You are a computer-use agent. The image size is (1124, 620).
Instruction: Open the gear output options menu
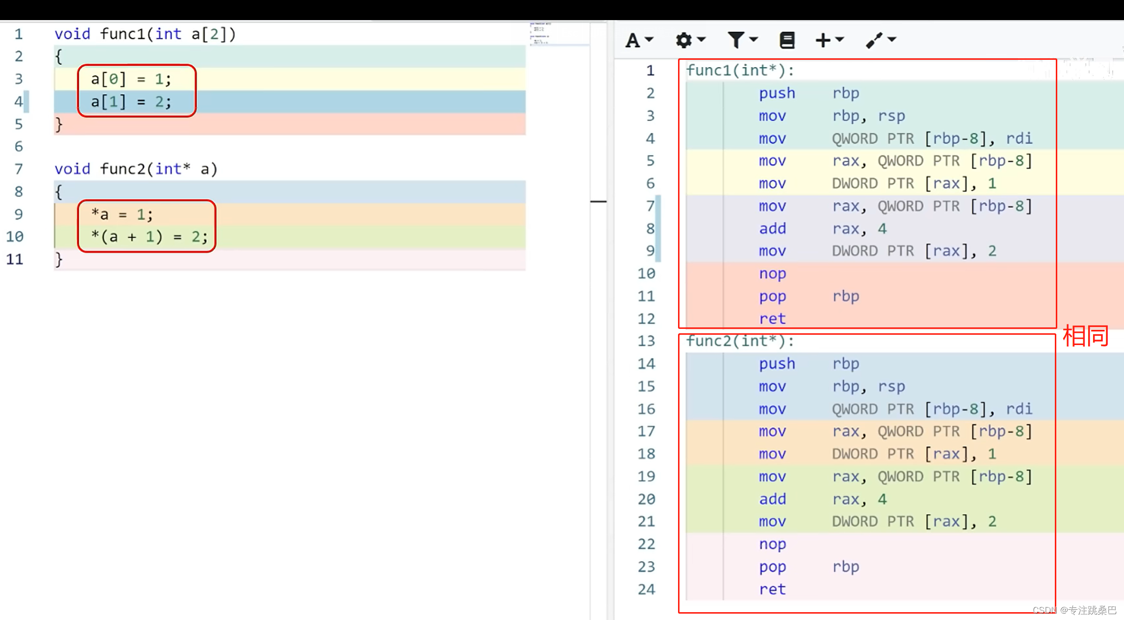click(684, 40)
